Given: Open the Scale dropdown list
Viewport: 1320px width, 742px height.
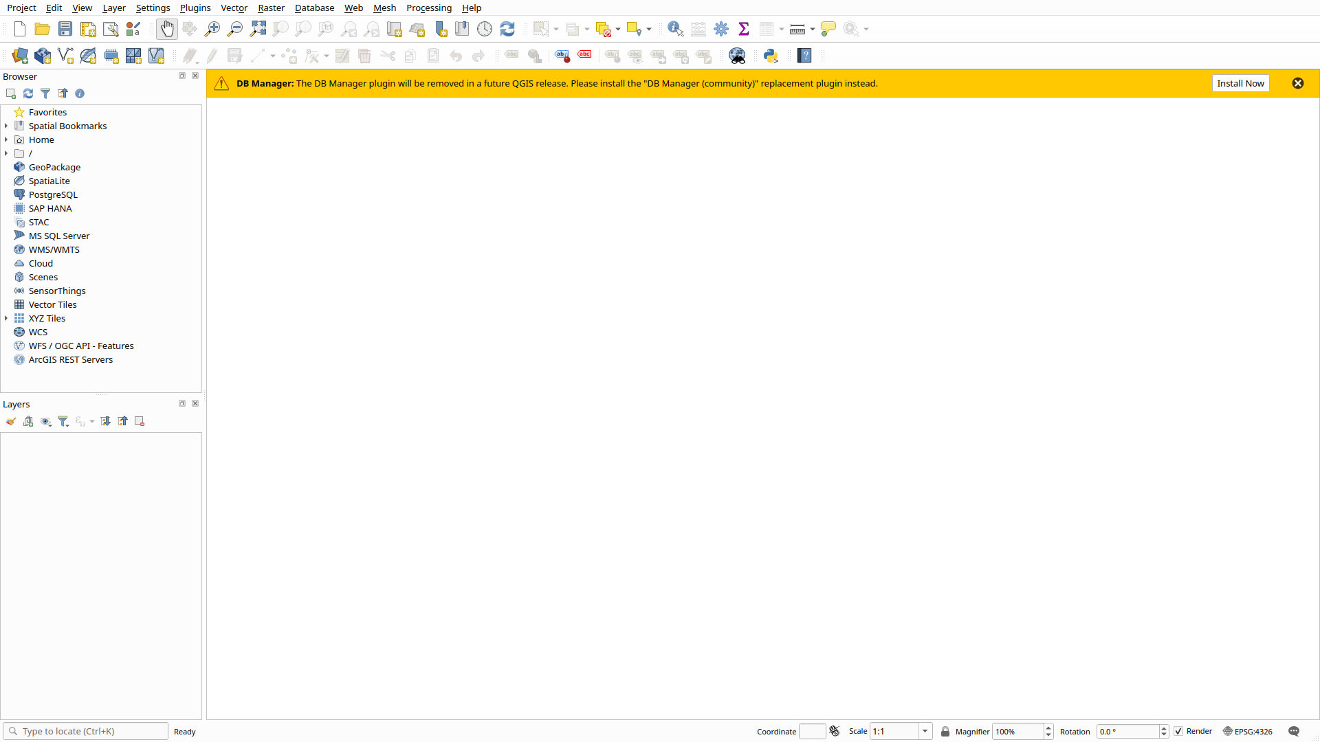Looking at the screenshot, I should click(925, 732).
